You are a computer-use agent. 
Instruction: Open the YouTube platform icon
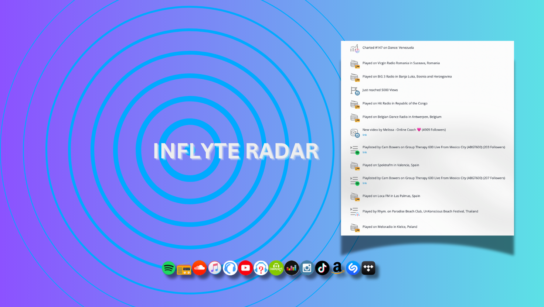245,268
